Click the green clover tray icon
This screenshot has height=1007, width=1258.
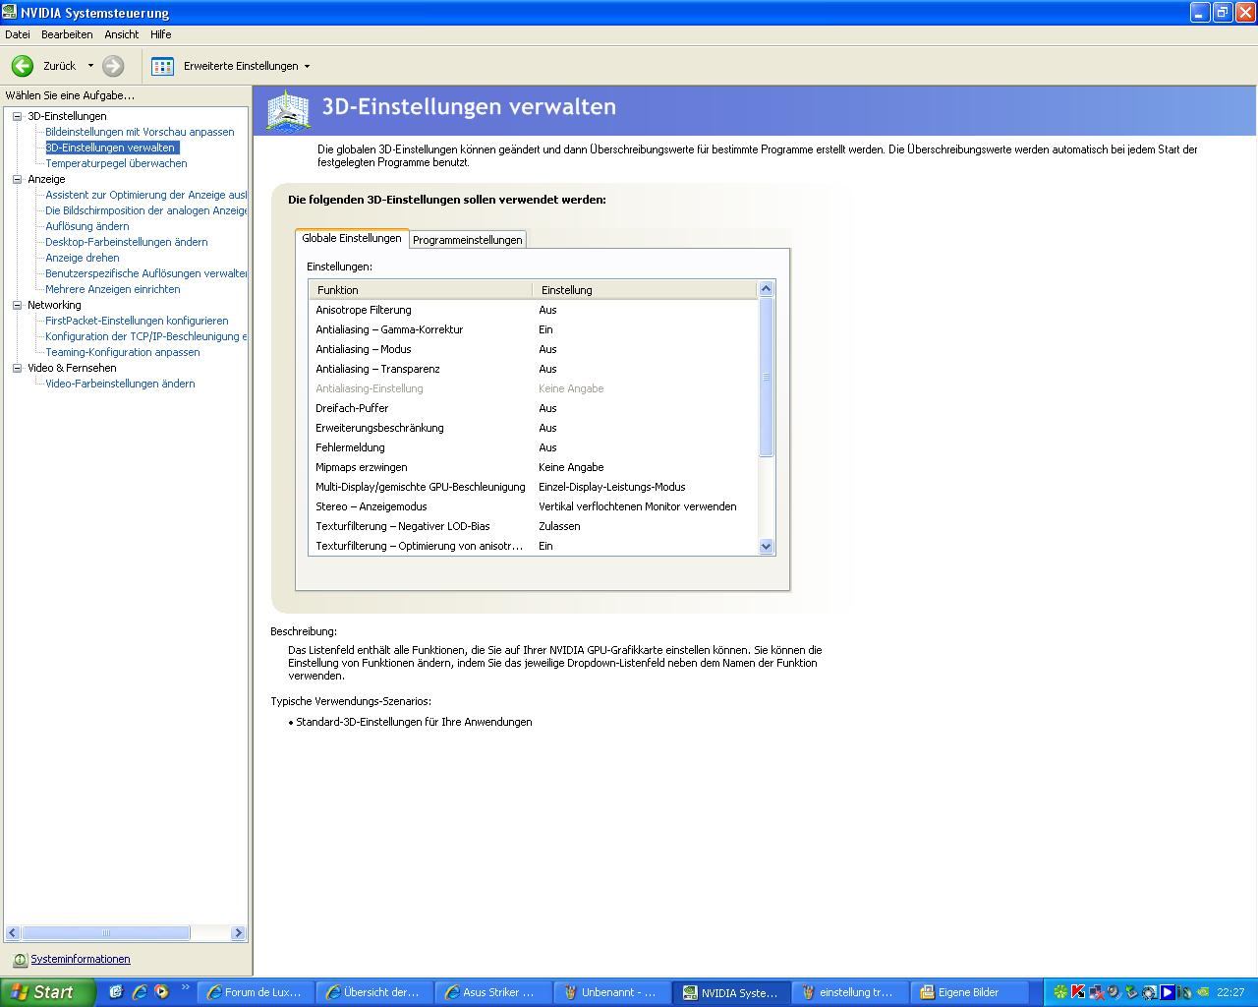tap(1060, 992)
